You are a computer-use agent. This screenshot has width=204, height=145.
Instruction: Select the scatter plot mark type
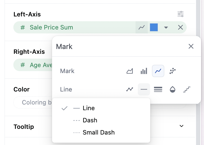point(172,71)
